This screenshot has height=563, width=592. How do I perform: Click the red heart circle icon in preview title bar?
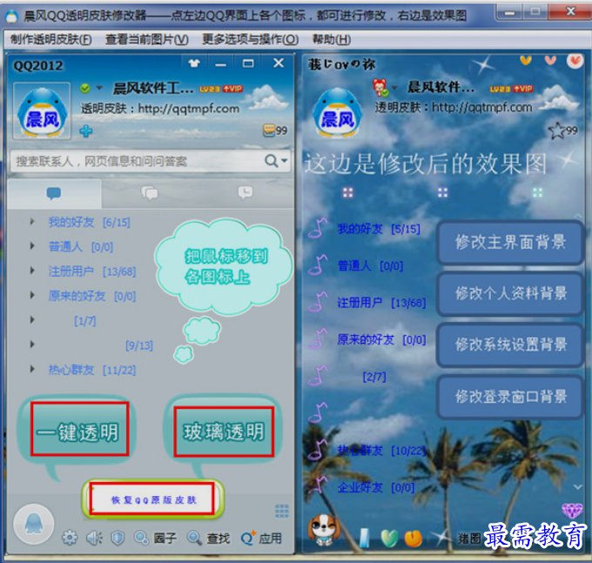(x=575, y=61)
